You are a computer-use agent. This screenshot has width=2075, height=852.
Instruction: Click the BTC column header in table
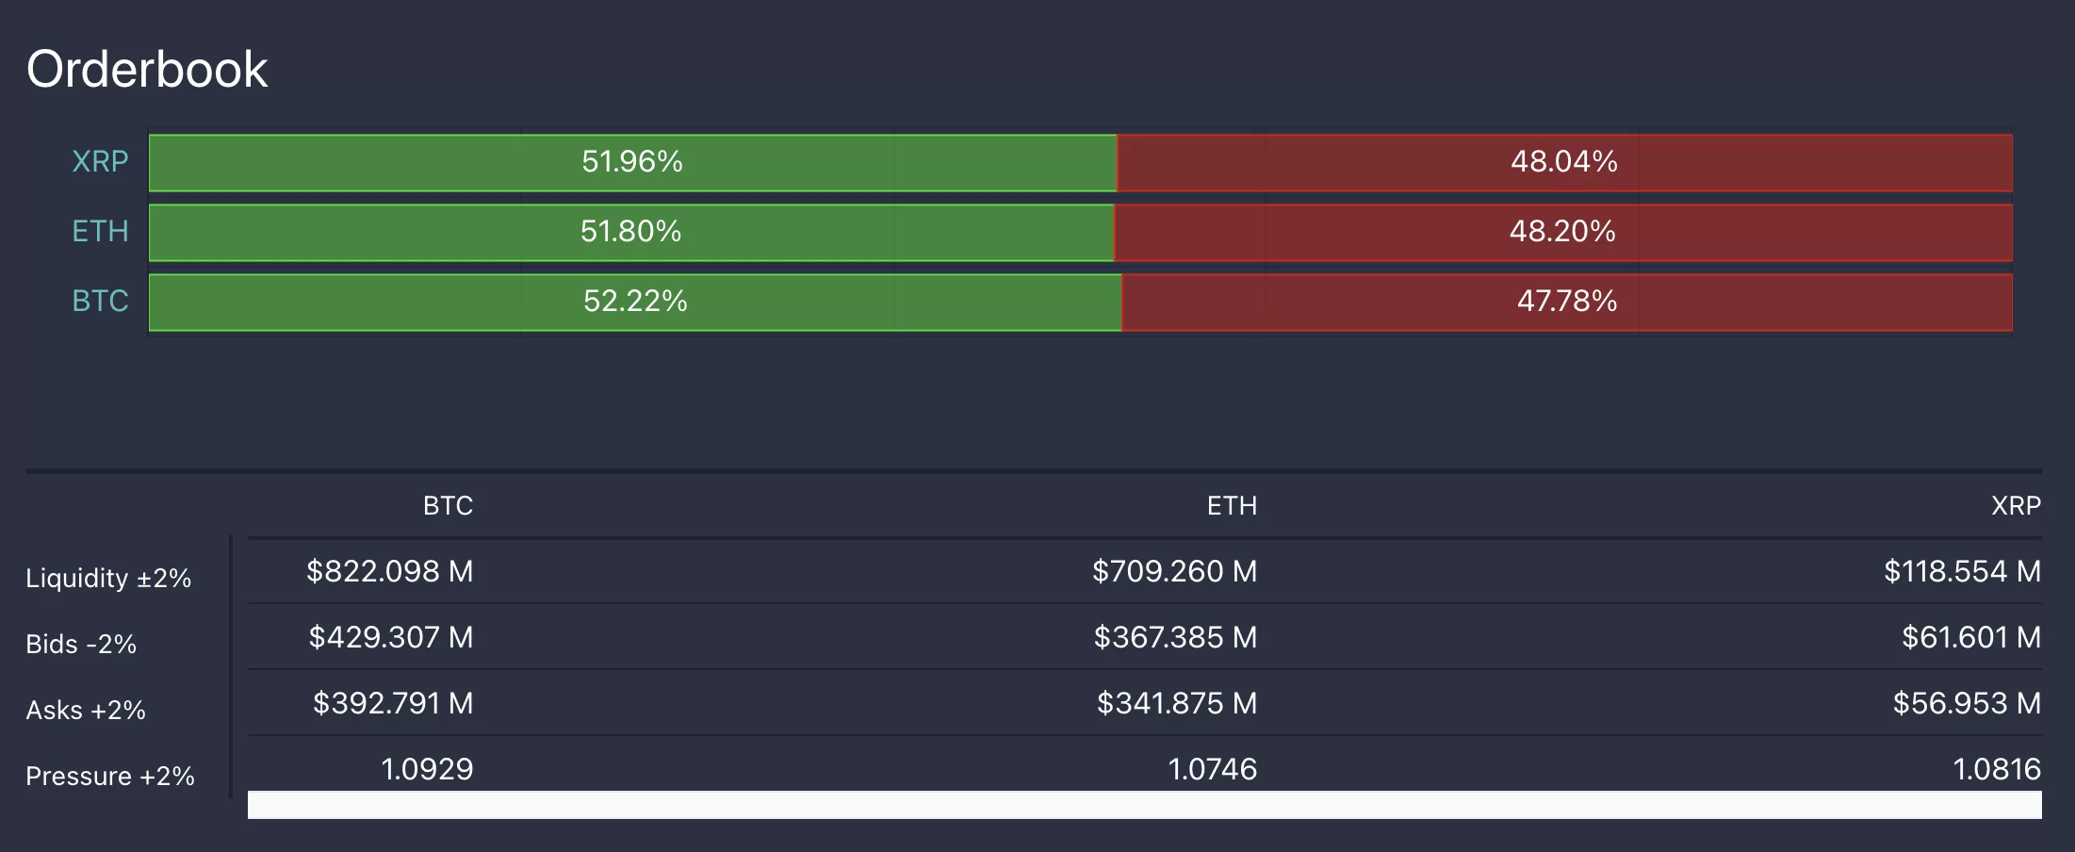(448, 506)
